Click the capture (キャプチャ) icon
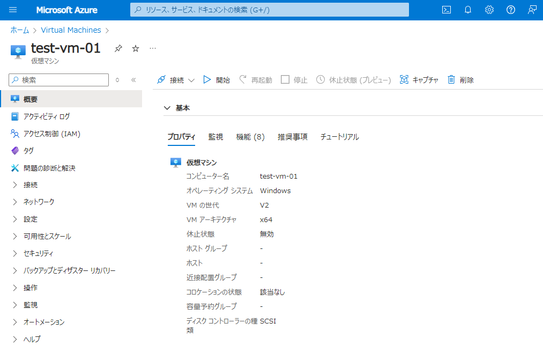The width and height of the screenshot is (543, 360). coord(404,80)
